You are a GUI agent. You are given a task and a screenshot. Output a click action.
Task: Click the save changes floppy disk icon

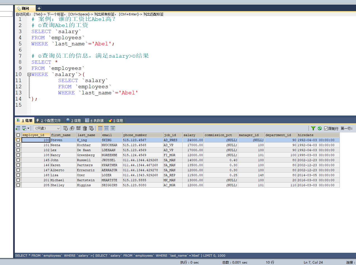coord(78,128)
